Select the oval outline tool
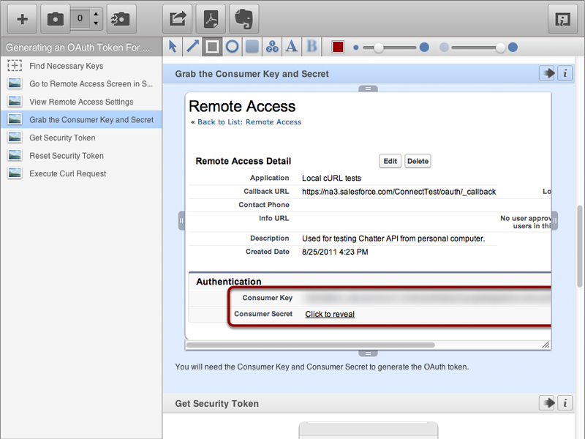The image size is (585, 439). coord(232,47)
